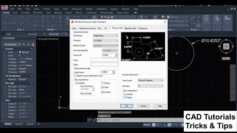The width and height of the screenshot is (237, 133).
Task: Select the Polyline tool in ribbon
Action: pyautogui.click(x=12, y=20)
